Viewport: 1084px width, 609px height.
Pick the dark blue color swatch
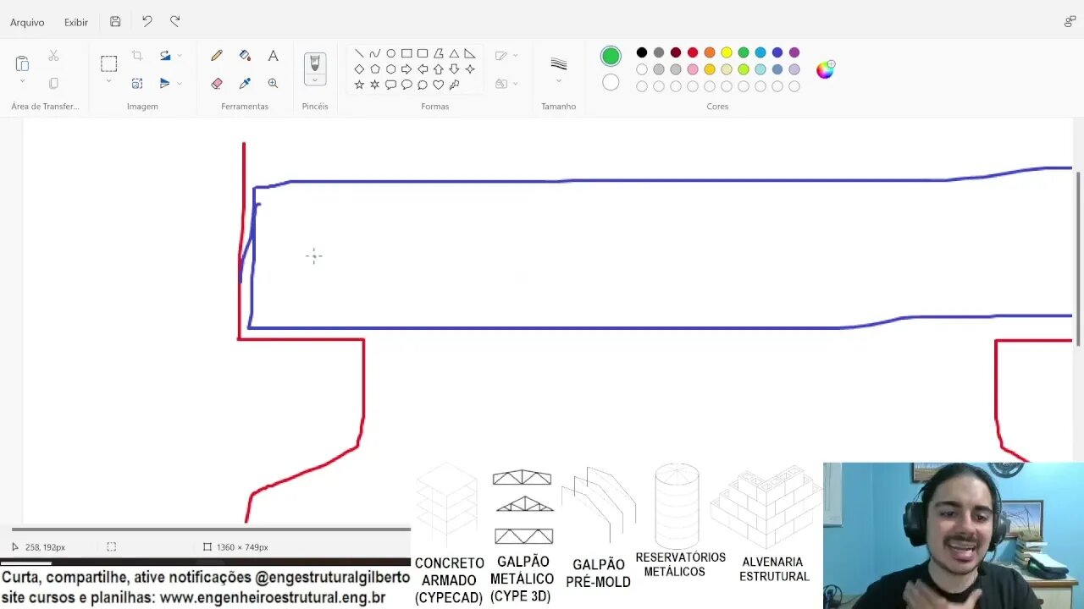(x=777, y=52)
